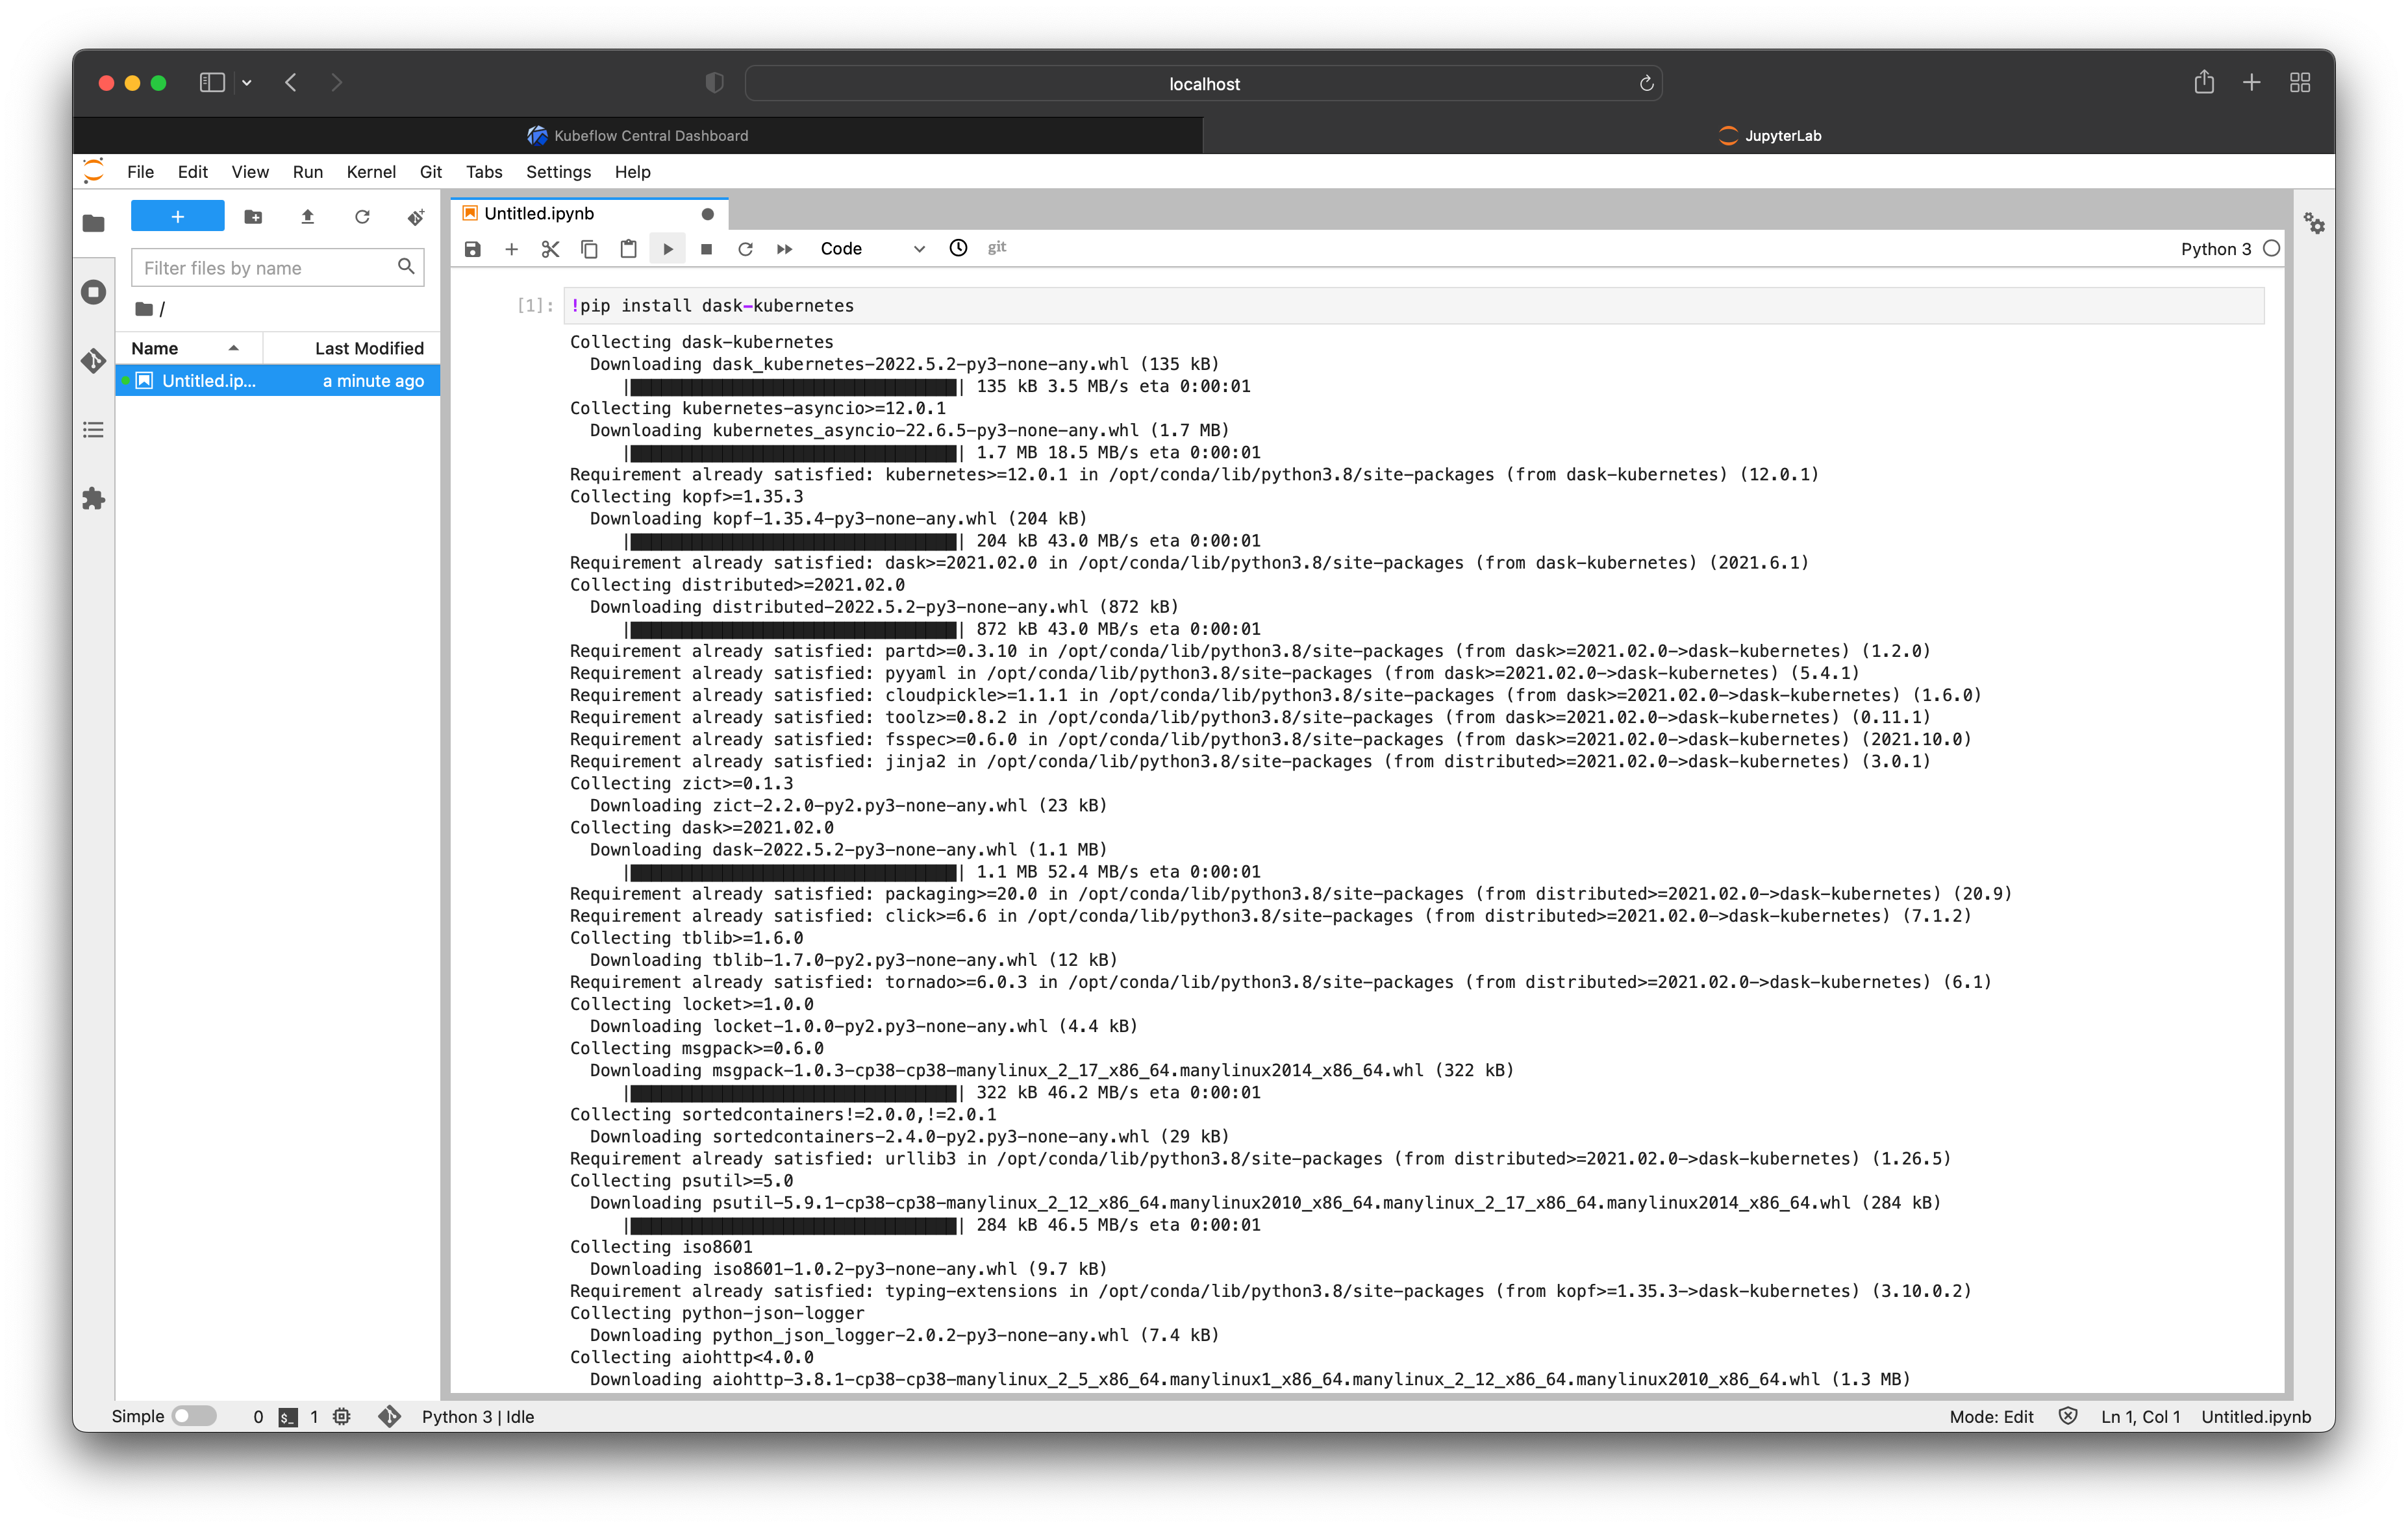Select the Running Terminals and Kernels panel

(93, 293)
